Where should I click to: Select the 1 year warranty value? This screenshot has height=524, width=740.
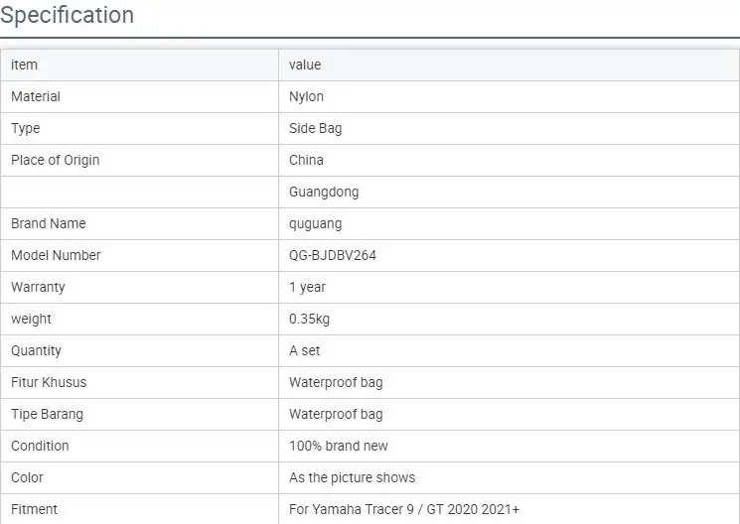tap(307, 287)
